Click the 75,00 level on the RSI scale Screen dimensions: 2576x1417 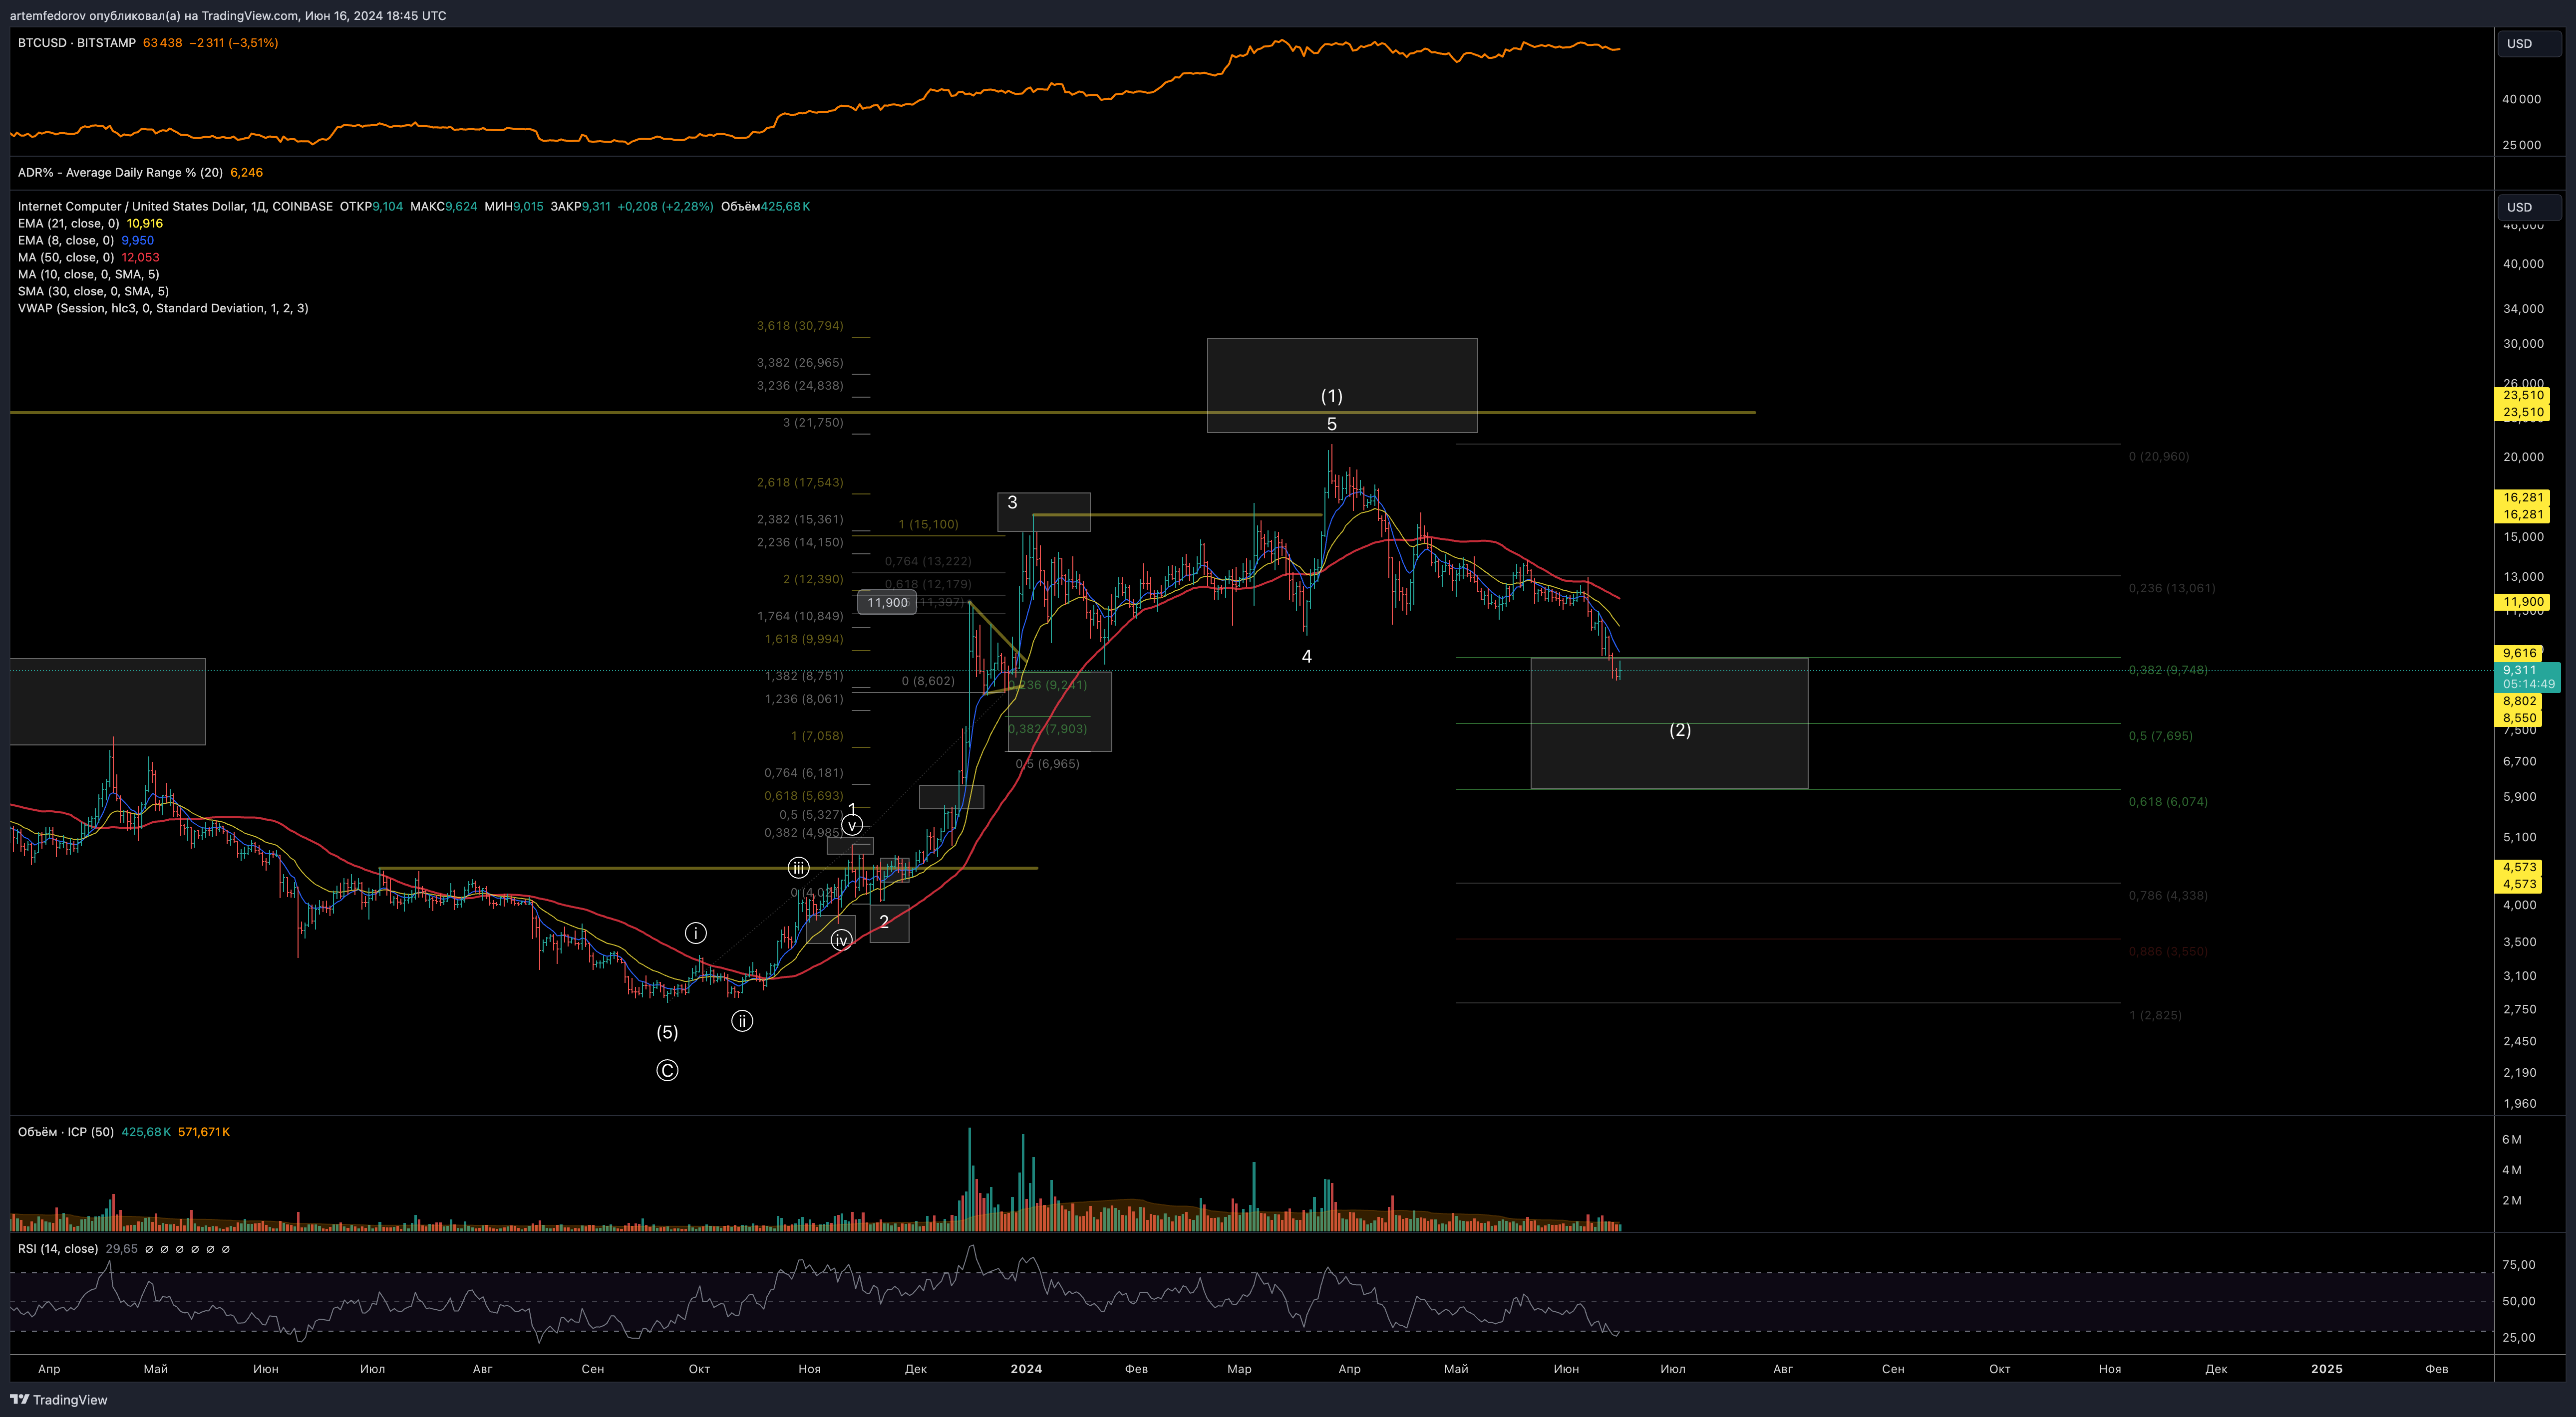(x=2519, y=1265)
